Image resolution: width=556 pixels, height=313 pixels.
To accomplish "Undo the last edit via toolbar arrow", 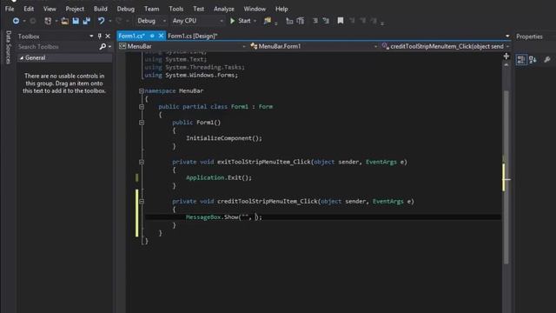I will [x=102, y=21].
